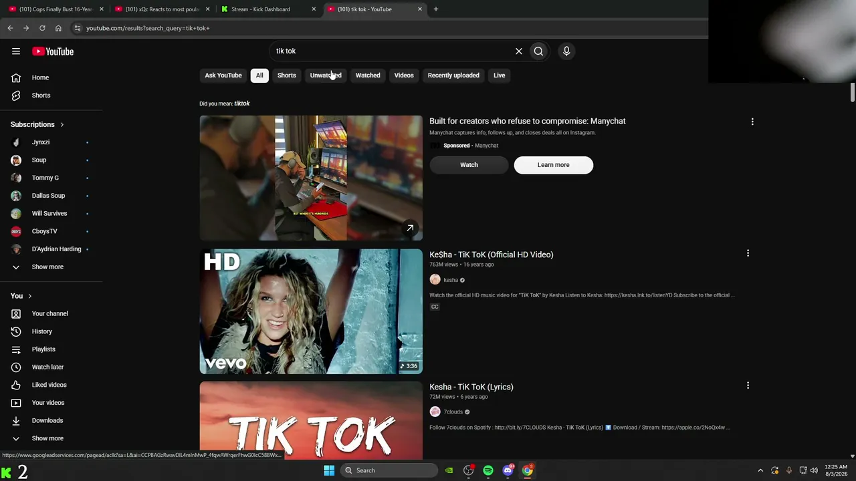Open the Home icon in YouTube sidebar
This screenshot has width=856, height=481.
click(x=16, y=77)
